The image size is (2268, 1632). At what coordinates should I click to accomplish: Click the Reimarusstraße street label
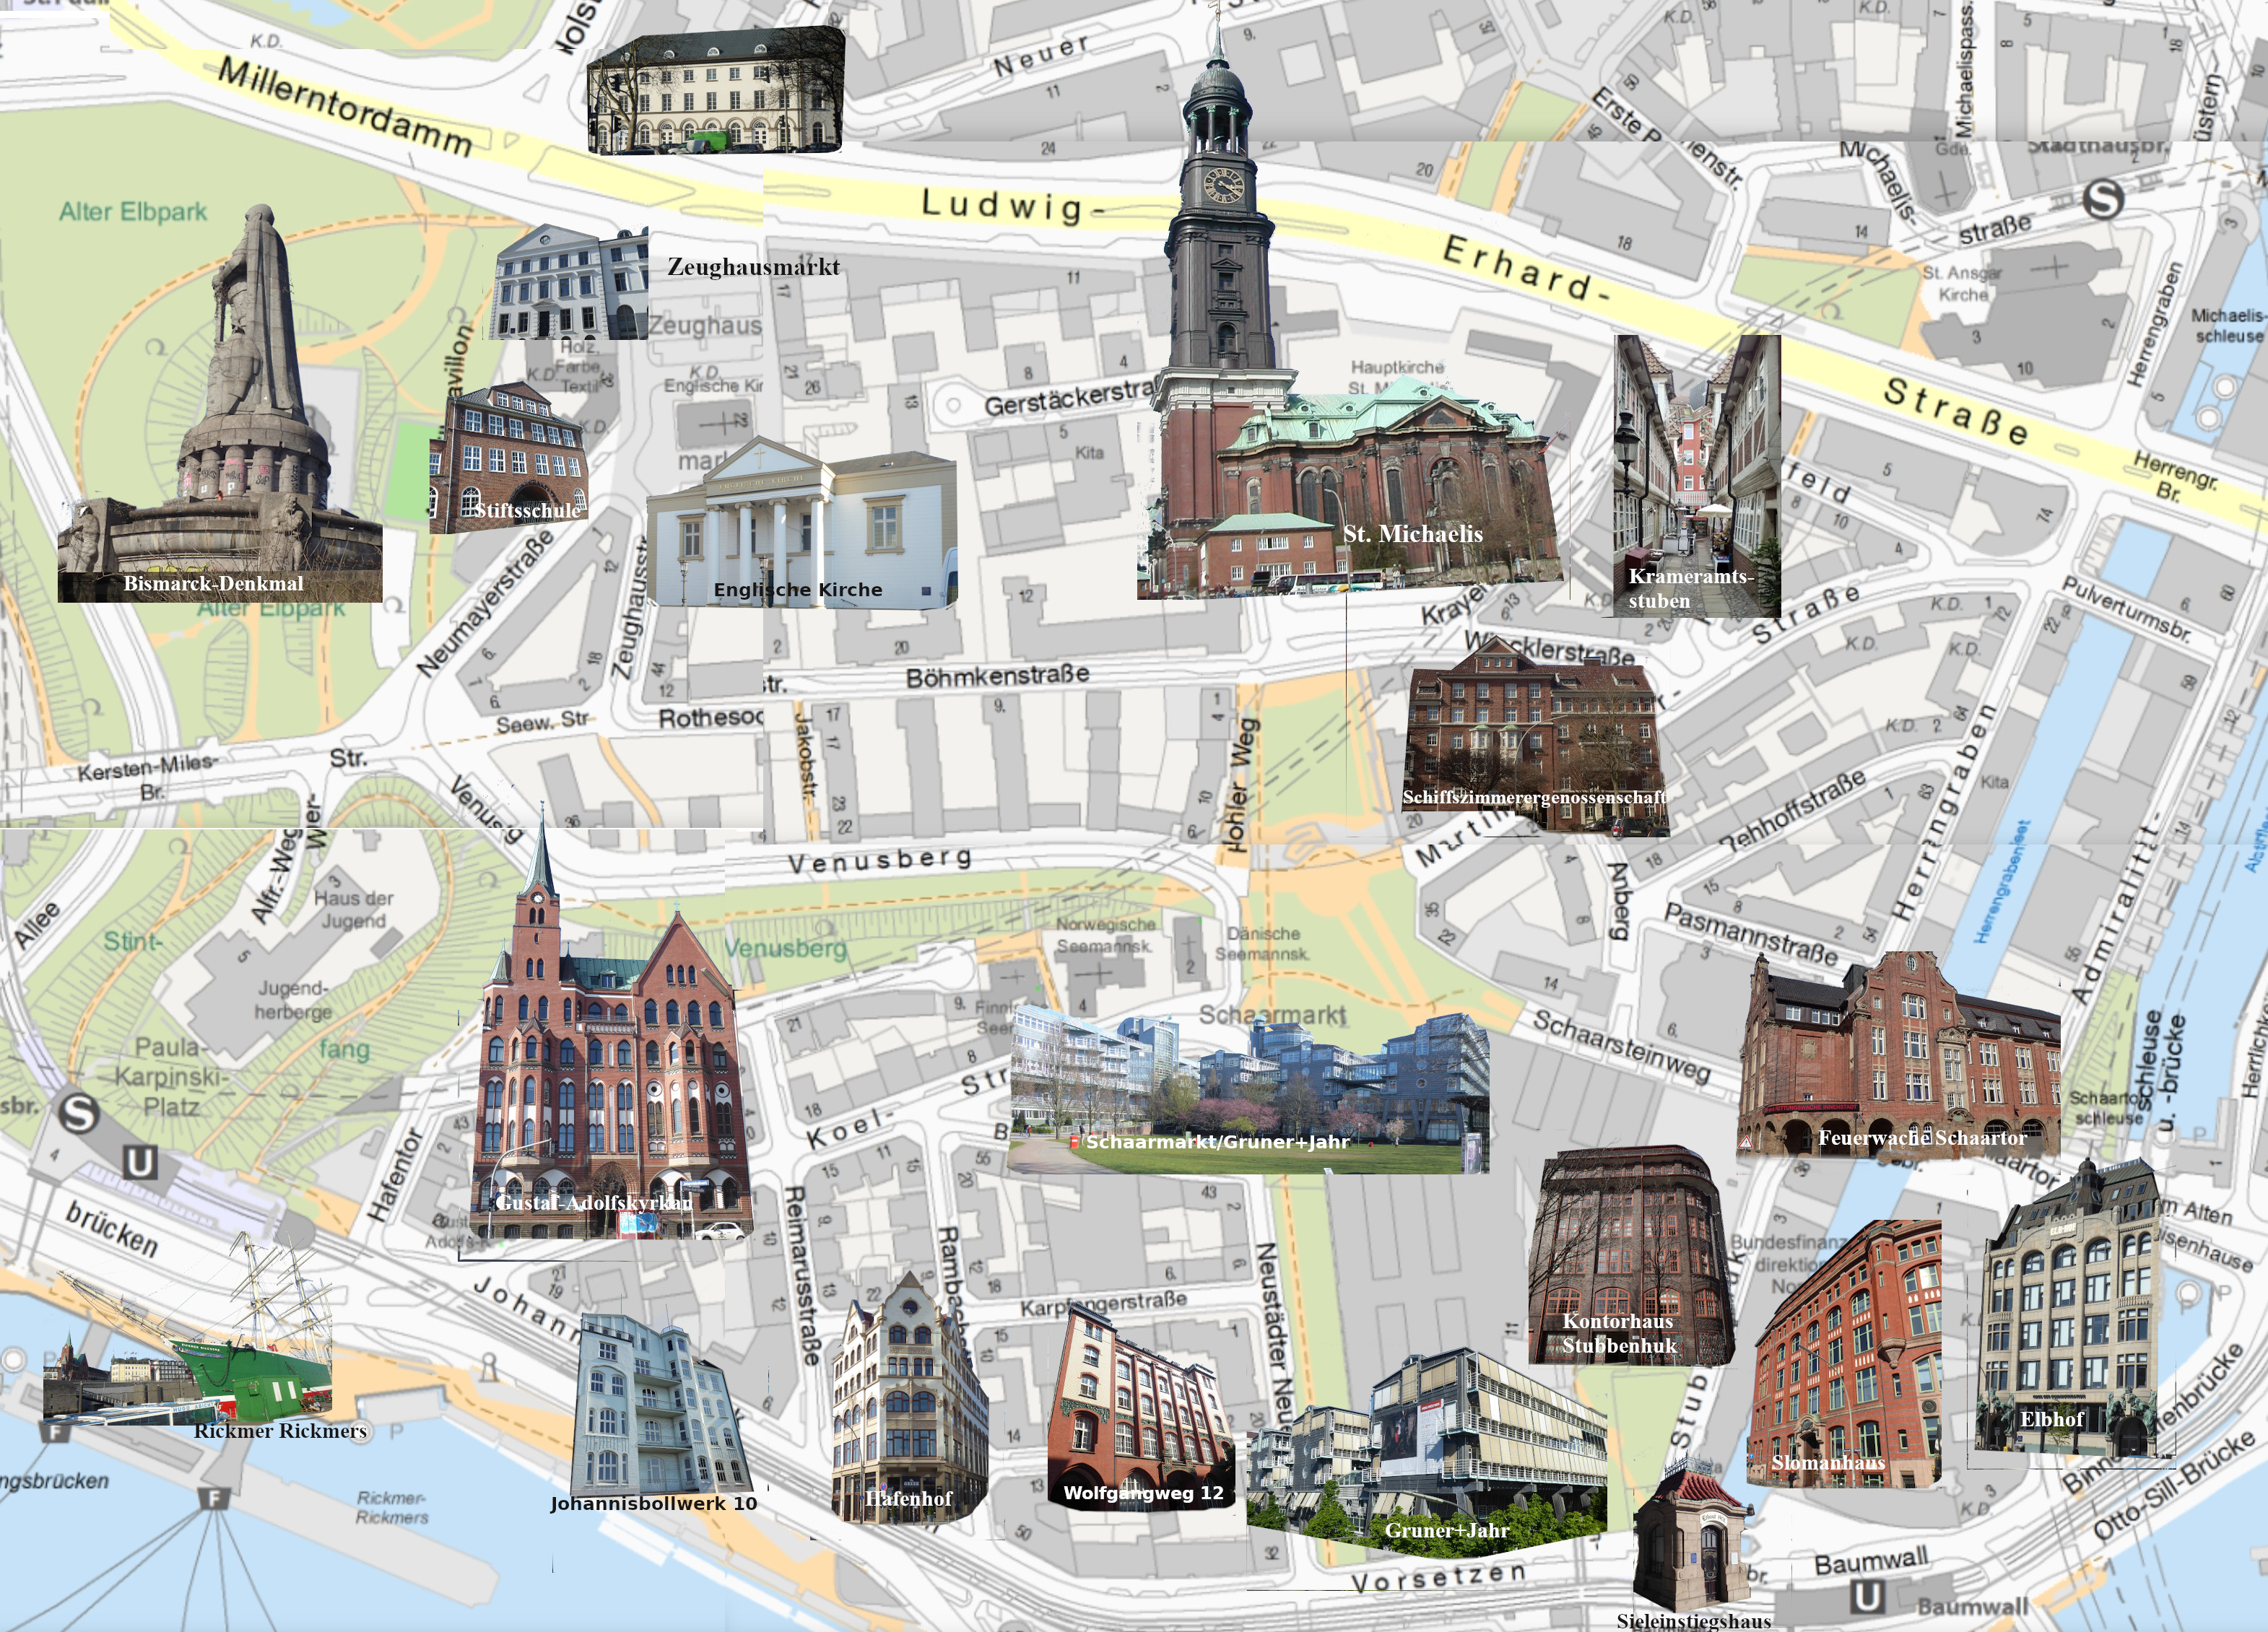point(802,1275)
